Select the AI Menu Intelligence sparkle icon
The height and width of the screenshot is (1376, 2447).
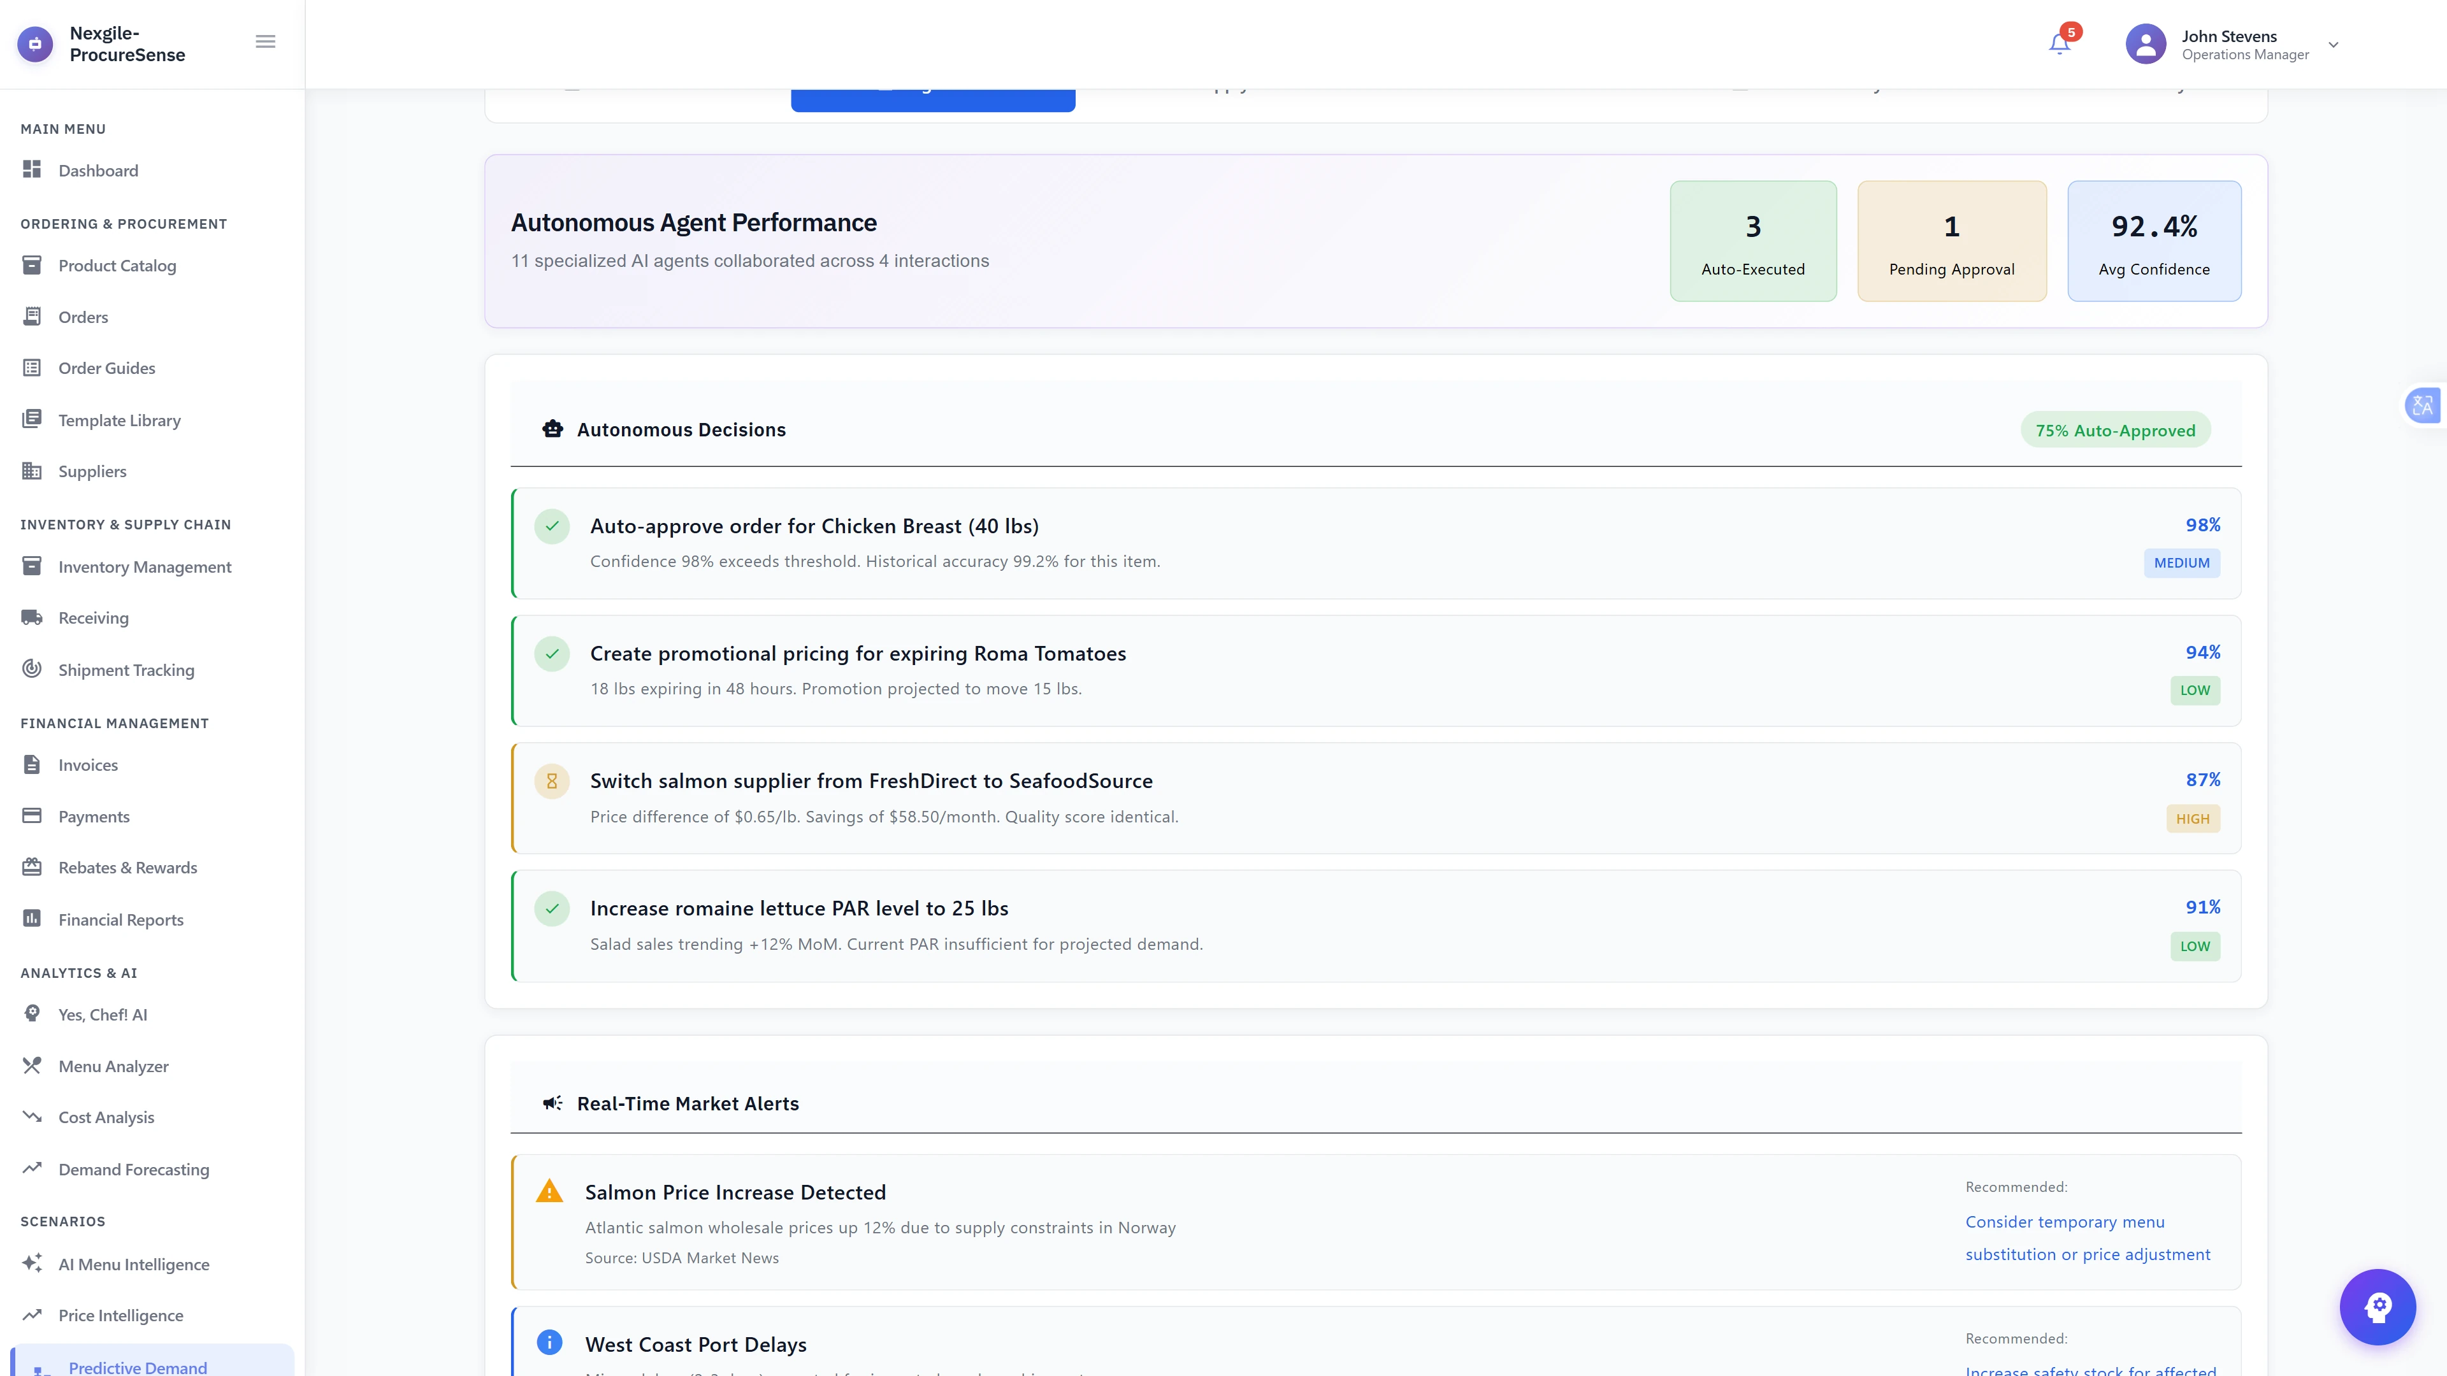(32, 1263)
